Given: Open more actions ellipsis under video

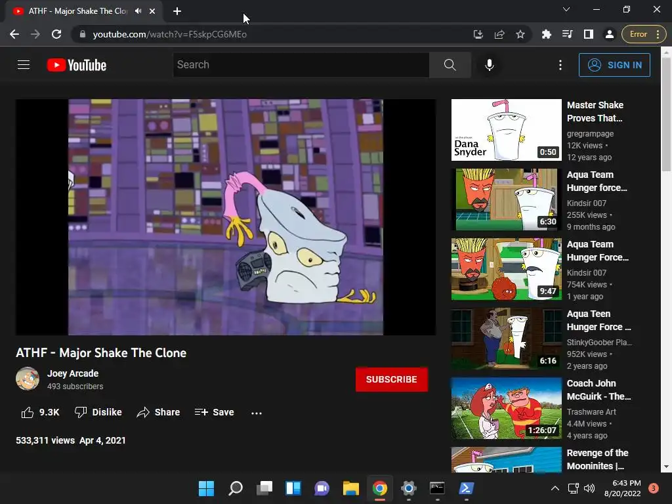Looking at the screenshot, I should coord(257,413).
